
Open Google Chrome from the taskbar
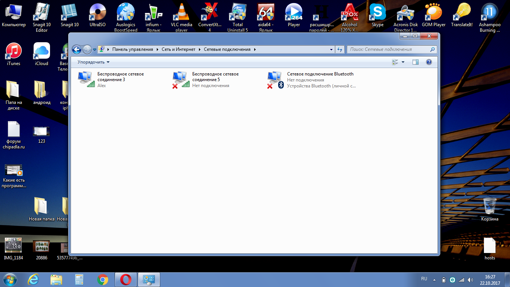103,279
